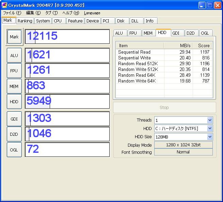View the OGL results sub-tab

(x=206, y=33)
